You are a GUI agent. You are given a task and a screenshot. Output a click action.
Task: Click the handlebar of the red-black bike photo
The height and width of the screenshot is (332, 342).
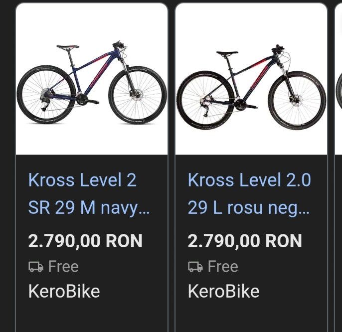(x=277, y=49)
